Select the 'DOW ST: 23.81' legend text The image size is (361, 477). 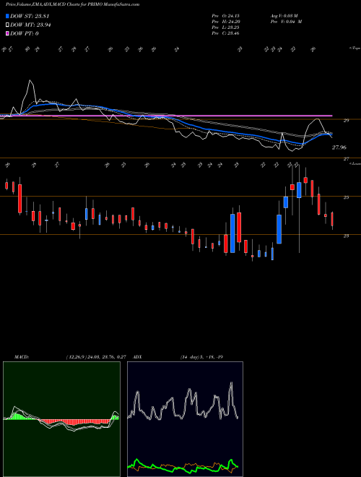coord(30,16)
